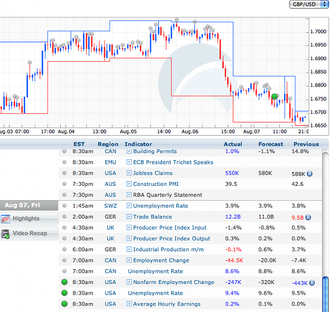The width and height of the screenshot is (330, 312).
Task: Expand Producer Price Index Output details
Action: click(129, 239)
